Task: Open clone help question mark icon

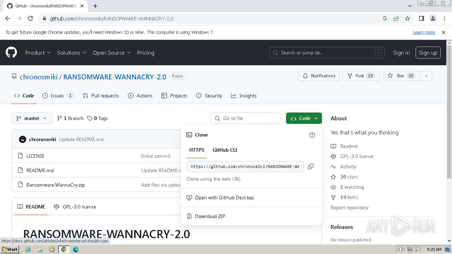Action: (x=312, y=135)
